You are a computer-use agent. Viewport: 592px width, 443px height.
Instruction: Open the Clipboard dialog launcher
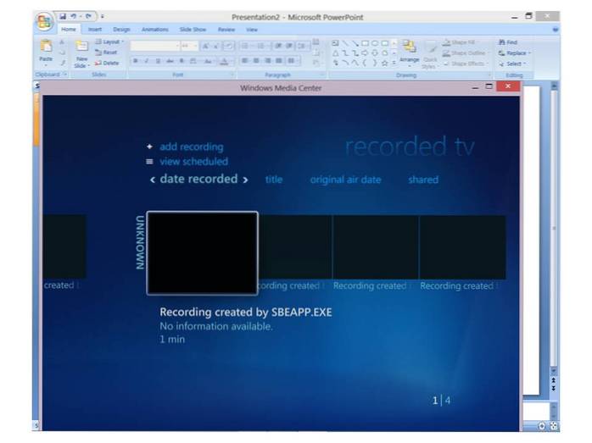pyautogui.click(x=65, y=75)
